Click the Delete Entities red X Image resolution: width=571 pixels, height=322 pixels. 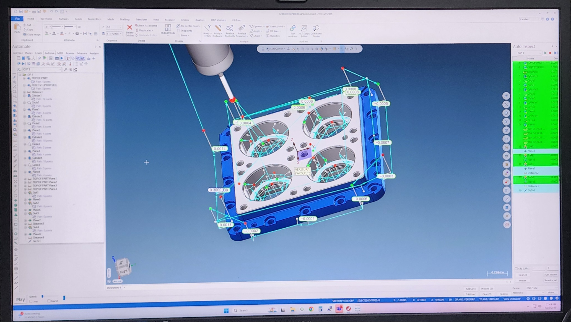(129, 27)
